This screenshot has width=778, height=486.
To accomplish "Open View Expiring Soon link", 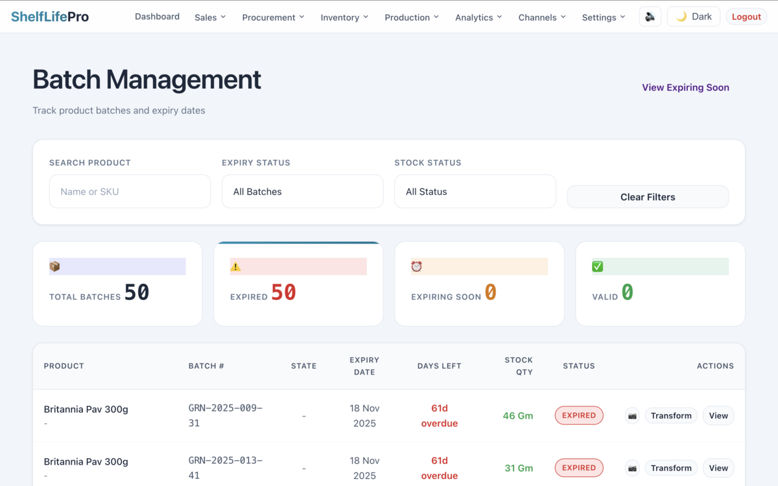I will [x=685, y=87].
